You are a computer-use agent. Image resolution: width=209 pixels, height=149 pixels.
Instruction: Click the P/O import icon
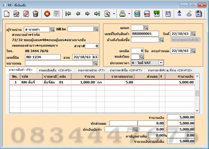click(x=157, y=14)
